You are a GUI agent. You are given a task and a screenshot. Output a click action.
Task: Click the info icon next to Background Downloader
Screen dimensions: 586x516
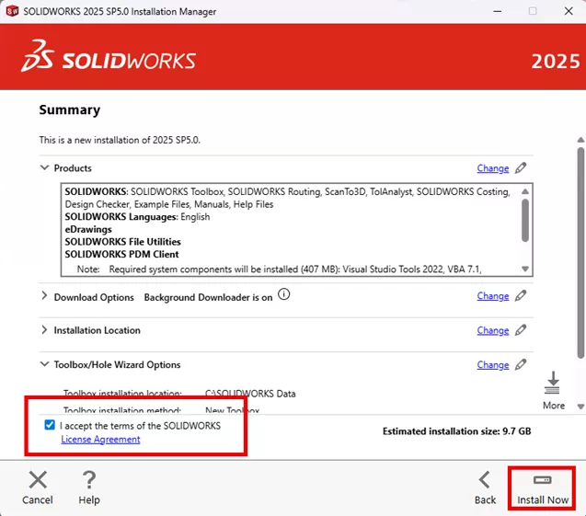(283, 294)
